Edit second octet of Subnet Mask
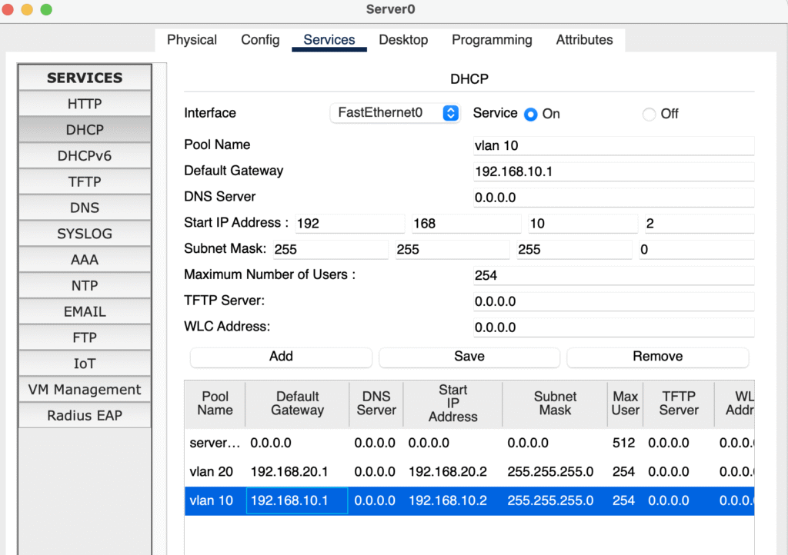Viewport: 788px width, 555px height. [452, 249]
